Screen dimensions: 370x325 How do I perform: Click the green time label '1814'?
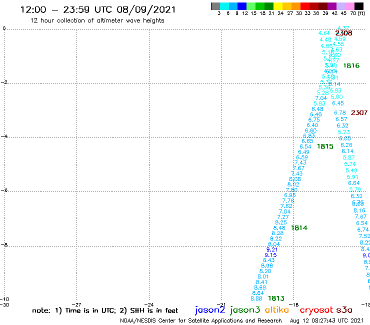[x=299, y=228]
